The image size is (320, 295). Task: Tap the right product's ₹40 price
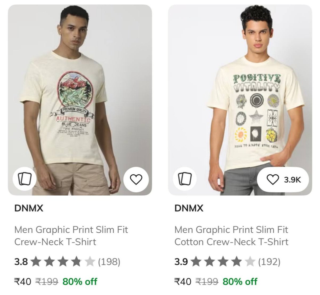pyautogui.click(x=183, y=281)
